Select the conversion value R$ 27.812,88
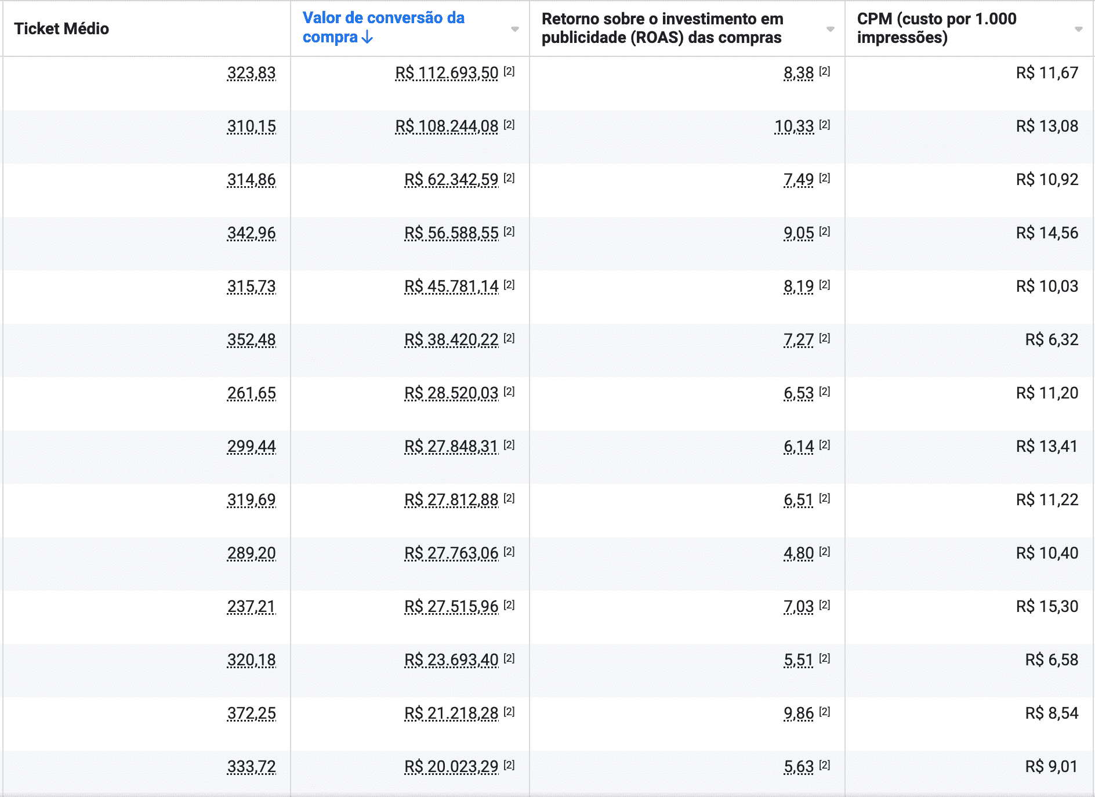1095x797 pixels. pos(451,500)
